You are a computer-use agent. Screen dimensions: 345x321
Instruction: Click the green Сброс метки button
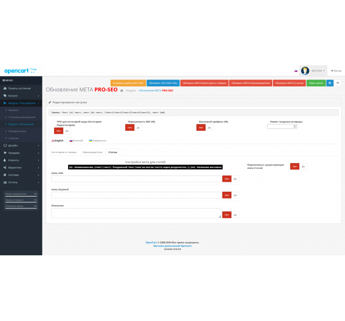point(316,83)
